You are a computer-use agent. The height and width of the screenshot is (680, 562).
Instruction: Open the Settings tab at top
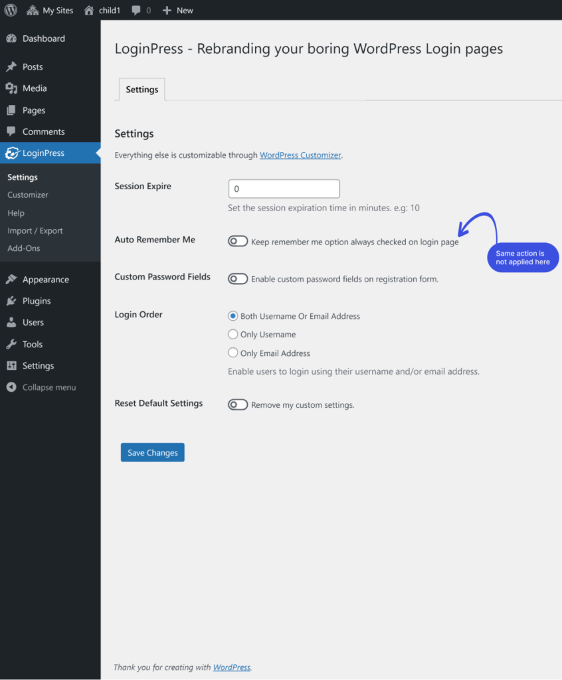pos(142,90)
